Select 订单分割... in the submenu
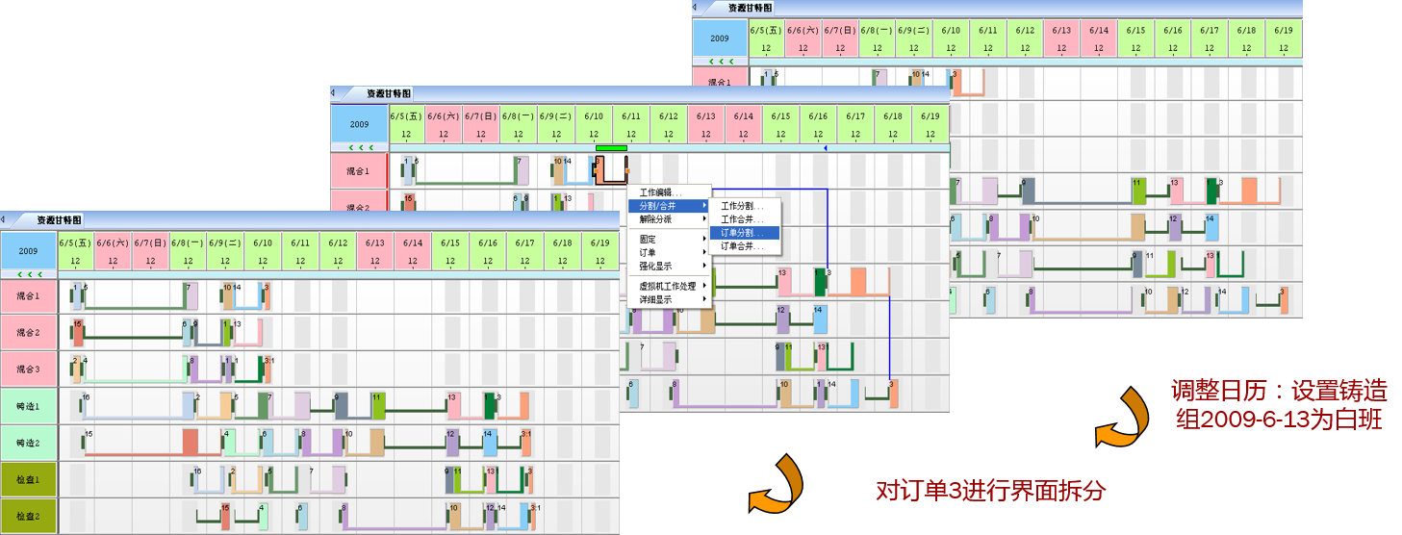 [x=743, y=233]
